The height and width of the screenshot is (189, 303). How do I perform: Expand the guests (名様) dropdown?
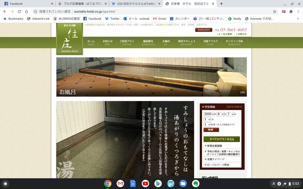pos(207,124)
